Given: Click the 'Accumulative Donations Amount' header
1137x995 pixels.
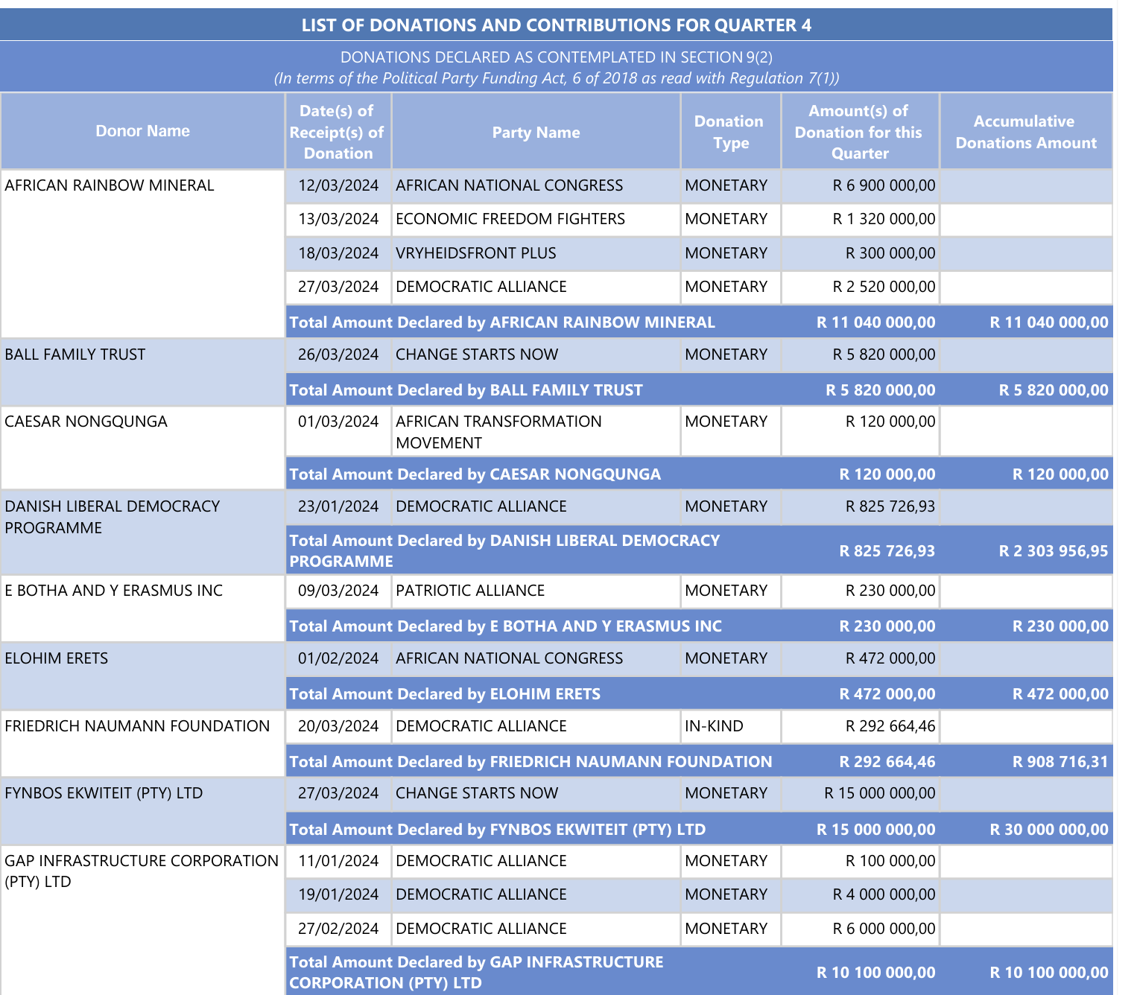Looking at the screenshot, I should tap(1026, 132).
